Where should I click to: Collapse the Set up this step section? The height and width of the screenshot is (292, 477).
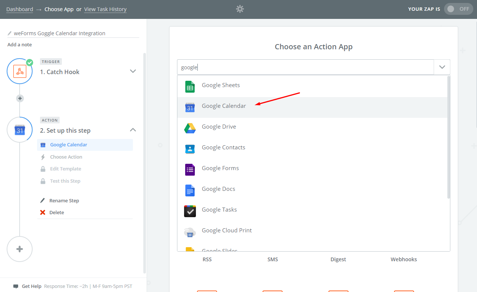[x=133, y=130]
